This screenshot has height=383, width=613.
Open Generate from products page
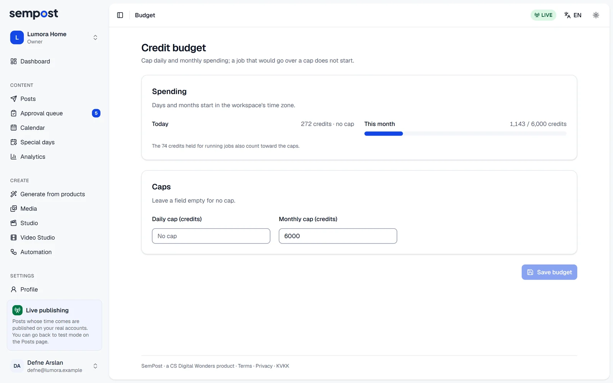pyautogui.click(x=54, y=194)
